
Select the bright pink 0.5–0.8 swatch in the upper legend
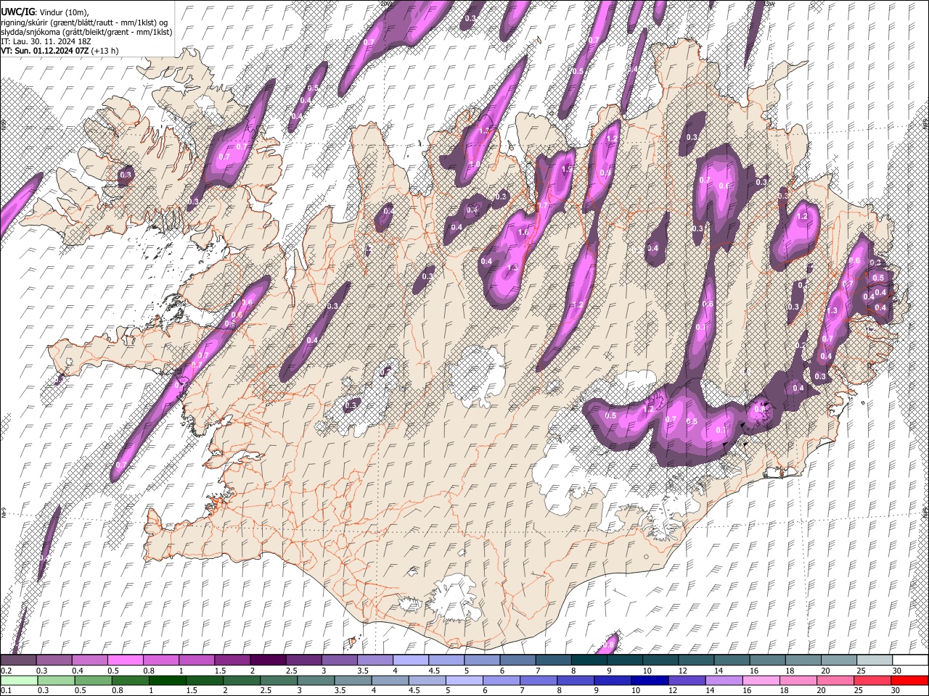(126, 660)
